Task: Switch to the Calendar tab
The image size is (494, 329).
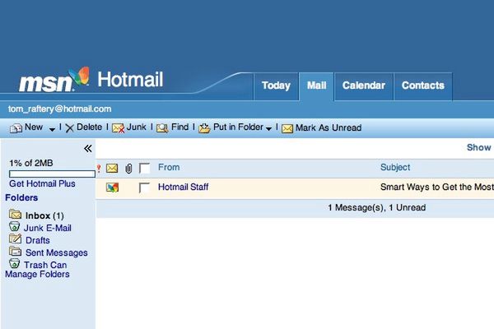Action: [x=364, y=86]
